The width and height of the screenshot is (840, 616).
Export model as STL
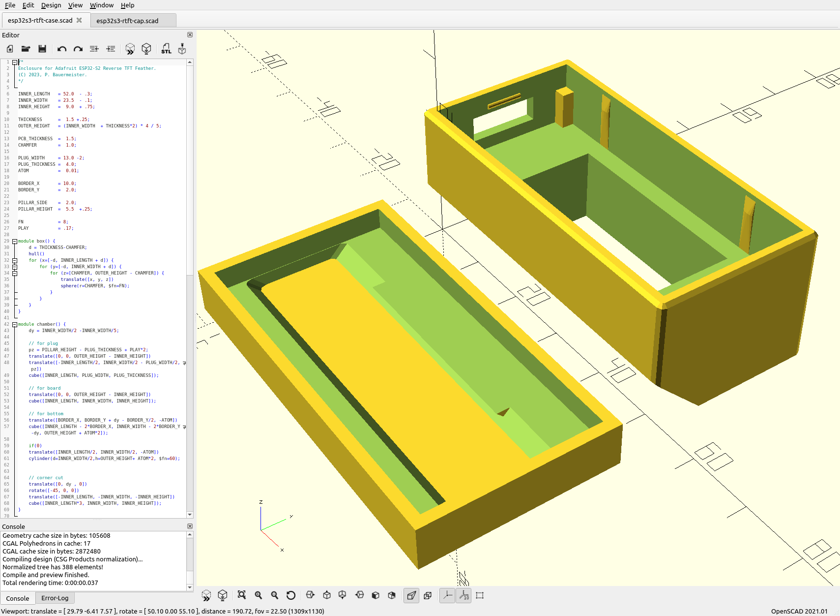166,49
